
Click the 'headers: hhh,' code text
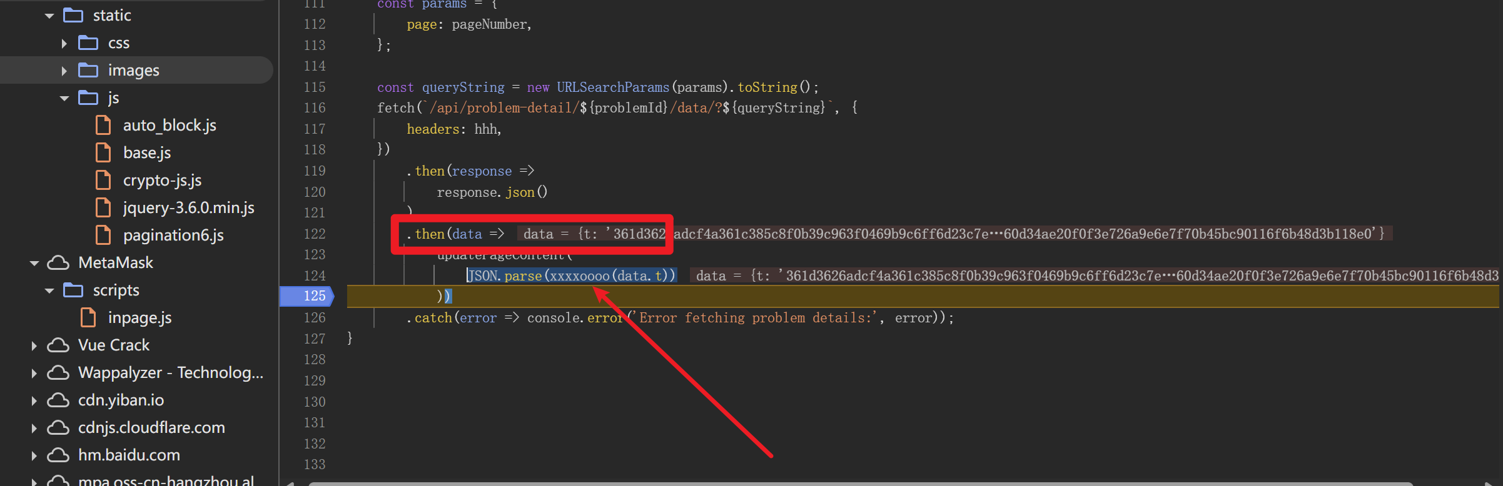(x=454, y=129)
